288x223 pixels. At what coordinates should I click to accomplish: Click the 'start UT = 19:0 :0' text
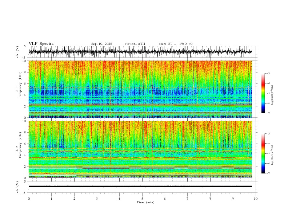(176, 44)
